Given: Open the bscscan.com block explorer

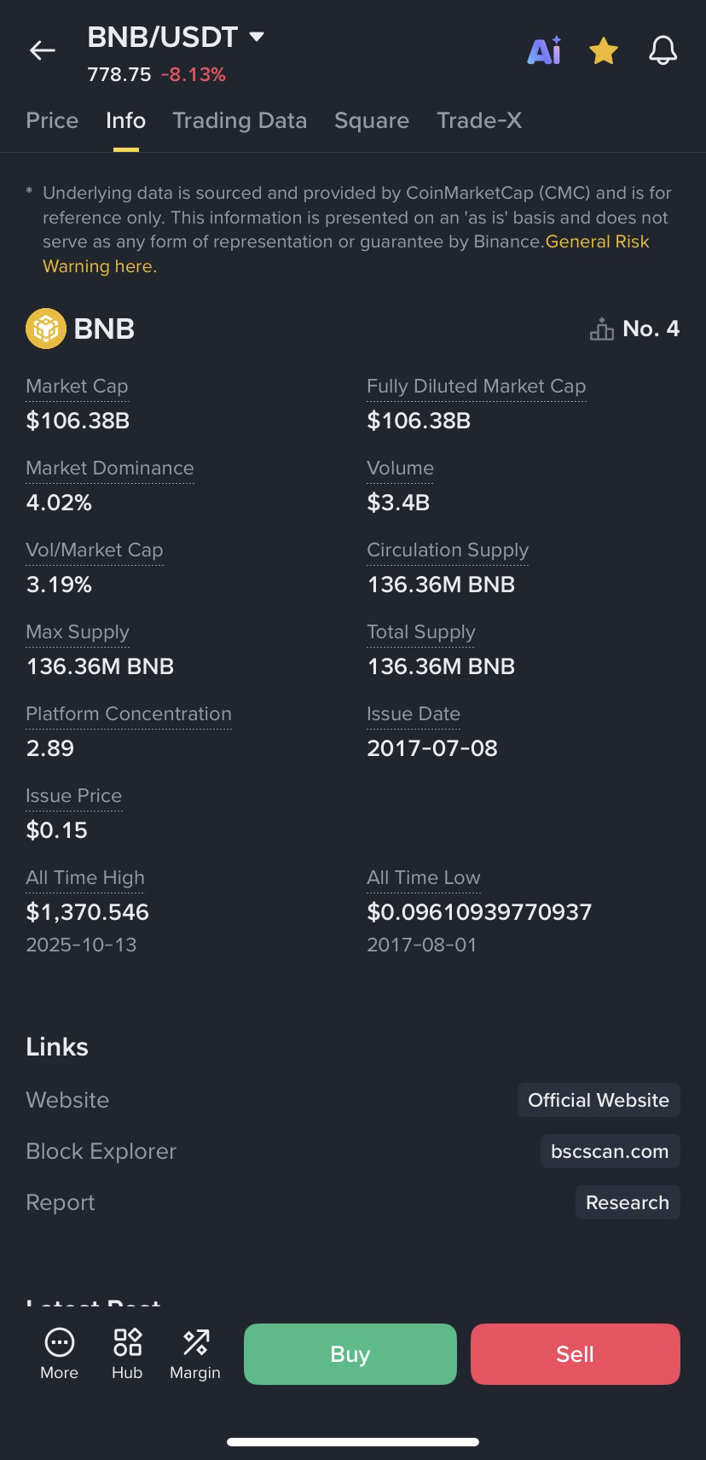Looking at the screenshot, I should pyautogui.click(x=610, y=1151).
